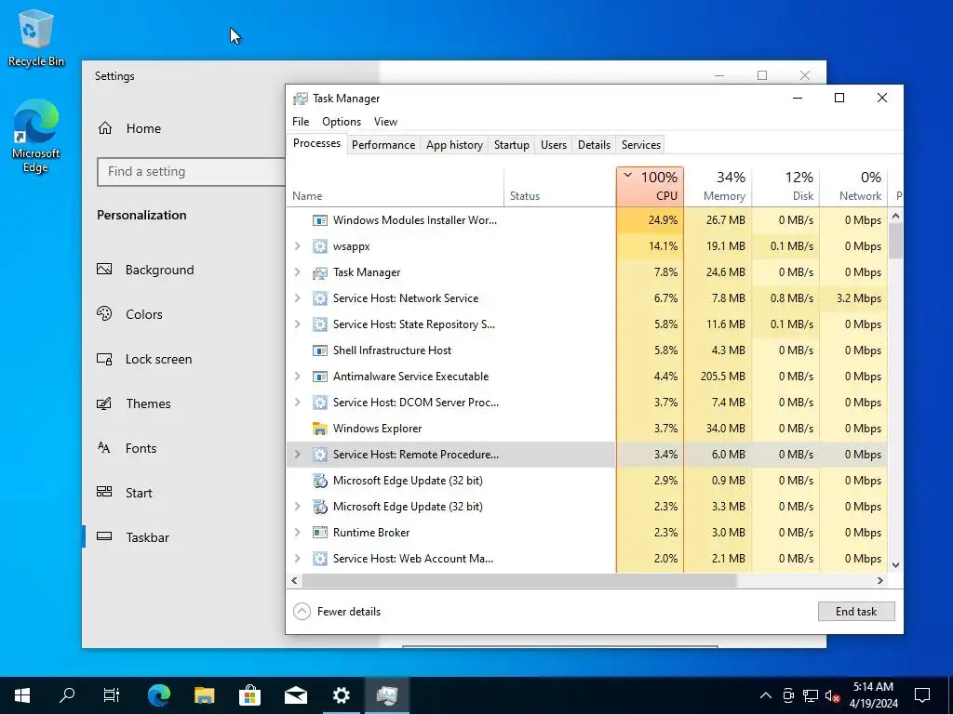Switch to the Users tab
This screenshot has height=714, width=953.
coord(554,144)
